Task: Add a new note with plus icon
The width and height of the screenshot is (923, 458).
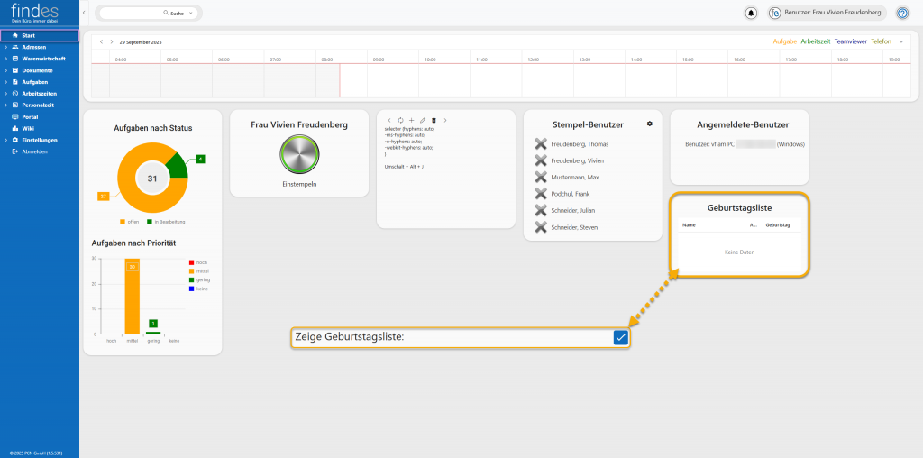Action: (x=411, y=120)
